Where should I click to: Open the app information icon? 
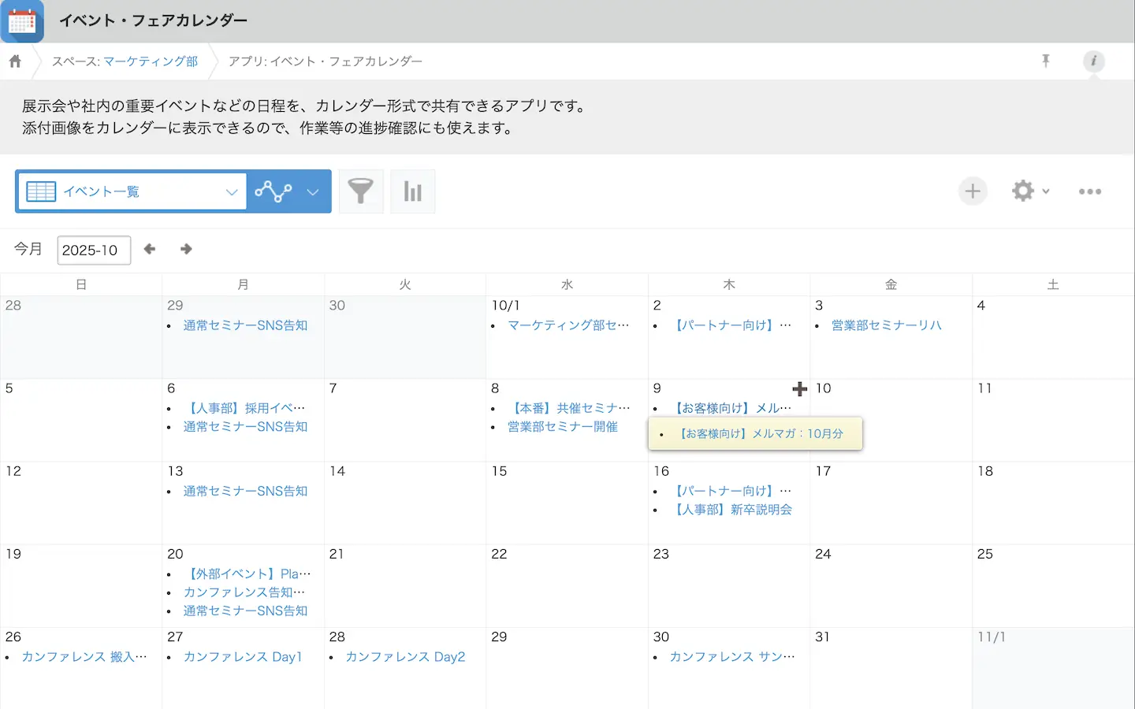point(1093,61)
